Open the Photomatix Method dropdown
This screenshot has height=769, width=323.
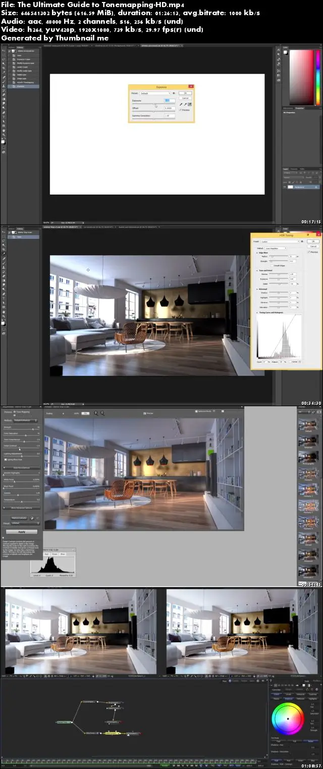click(x=26, y=420)
